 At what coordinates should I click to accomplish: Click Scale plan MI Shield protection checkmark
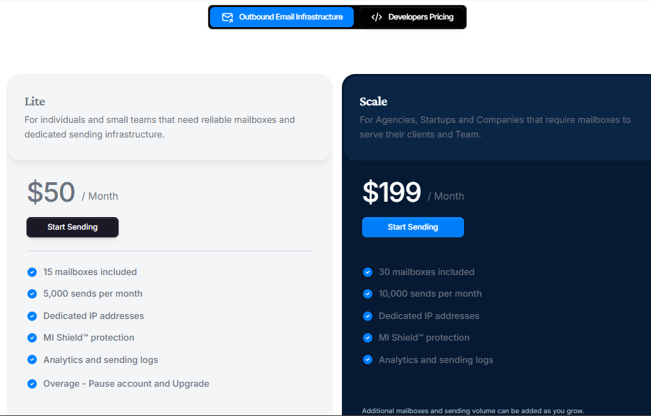point(368,338)
